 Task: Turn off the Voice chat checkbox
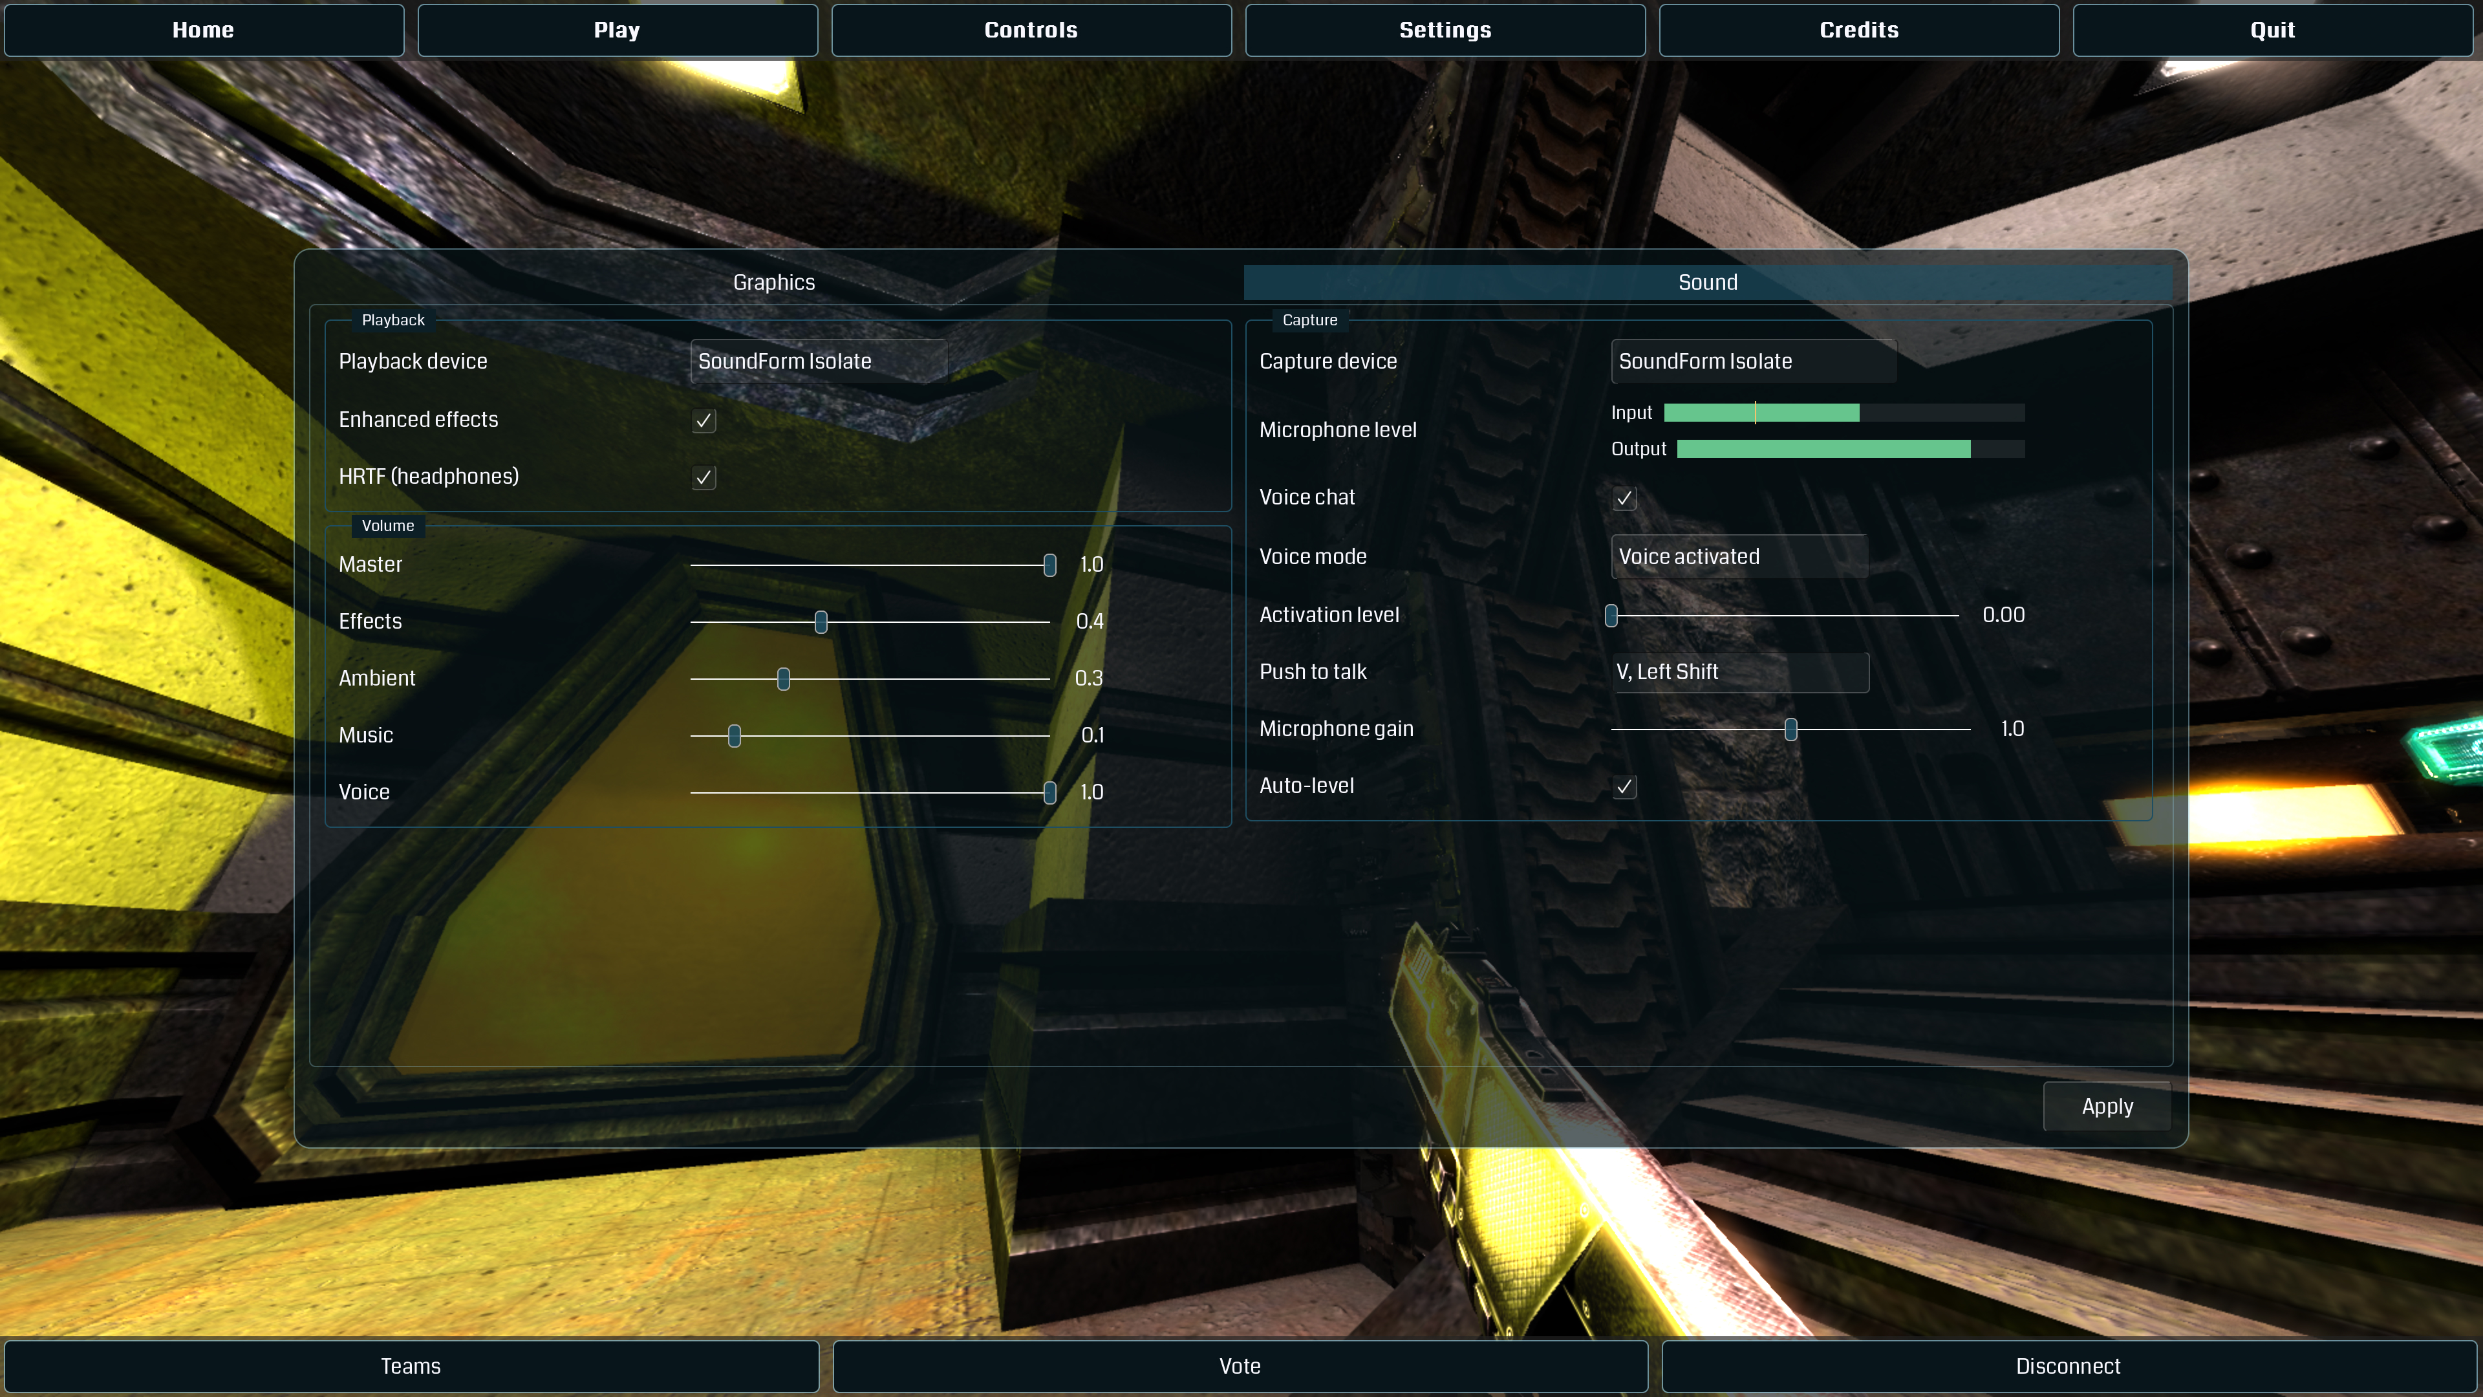click(1624, 499)
